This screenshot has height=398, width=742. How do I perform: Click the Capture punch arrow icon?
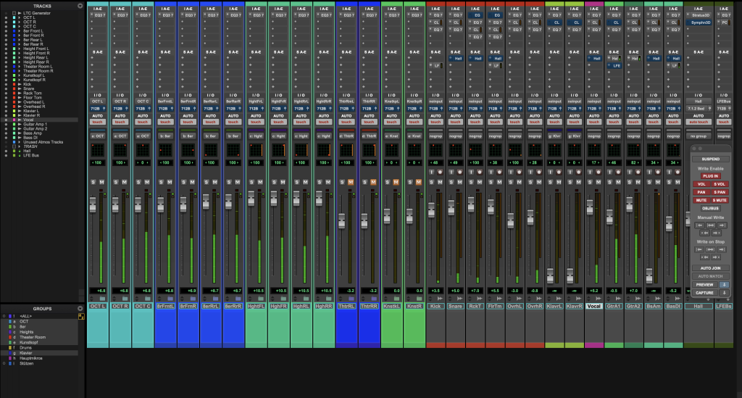click(725, 293)
